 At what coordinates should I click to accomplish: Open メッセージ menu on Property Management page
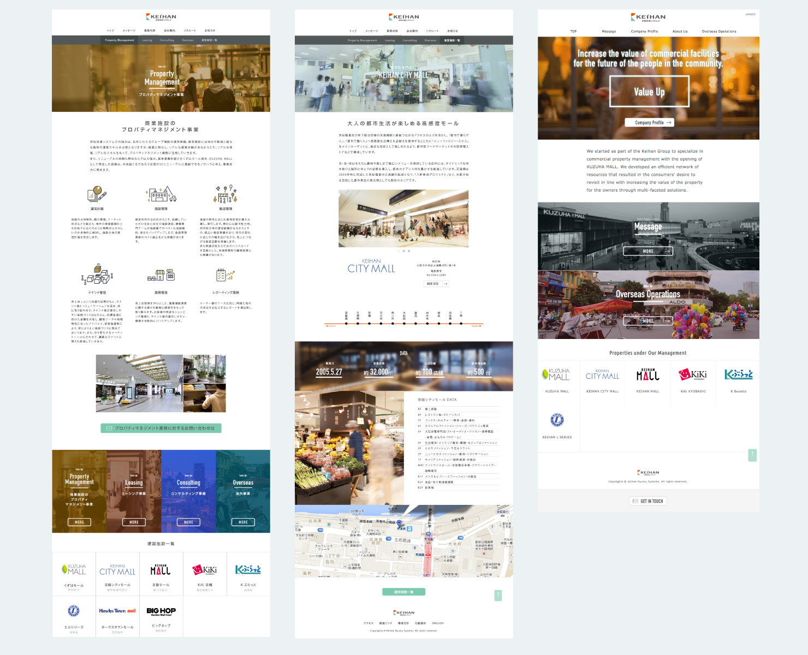129,31
